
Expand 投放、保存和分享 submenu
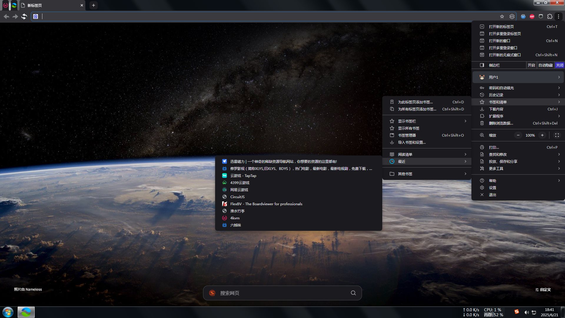click(518, 162)
